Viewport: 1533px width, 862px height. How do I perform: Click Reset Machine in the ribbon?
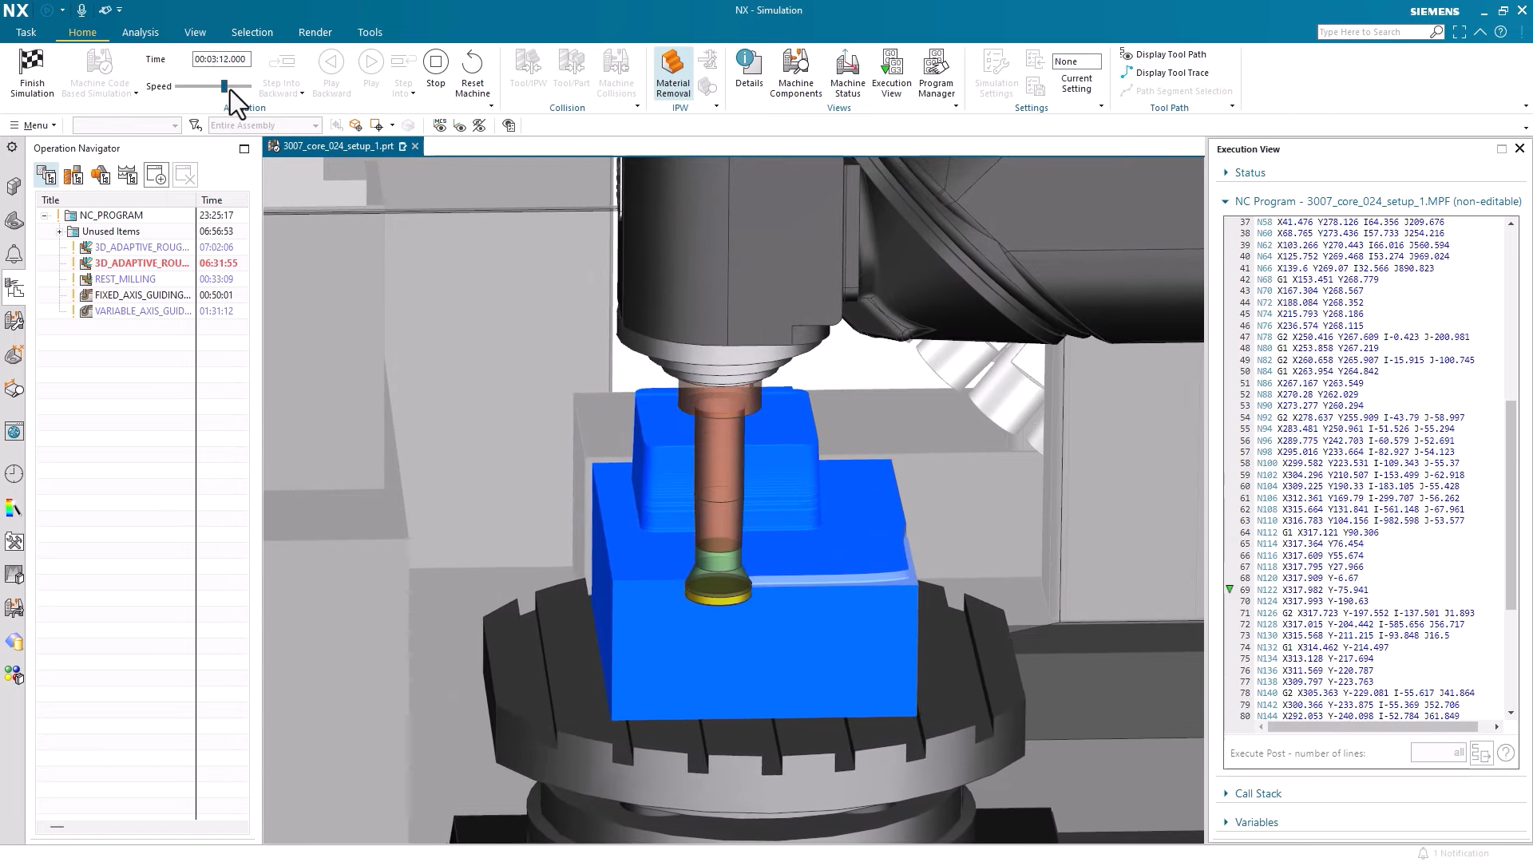click(473, 72)
